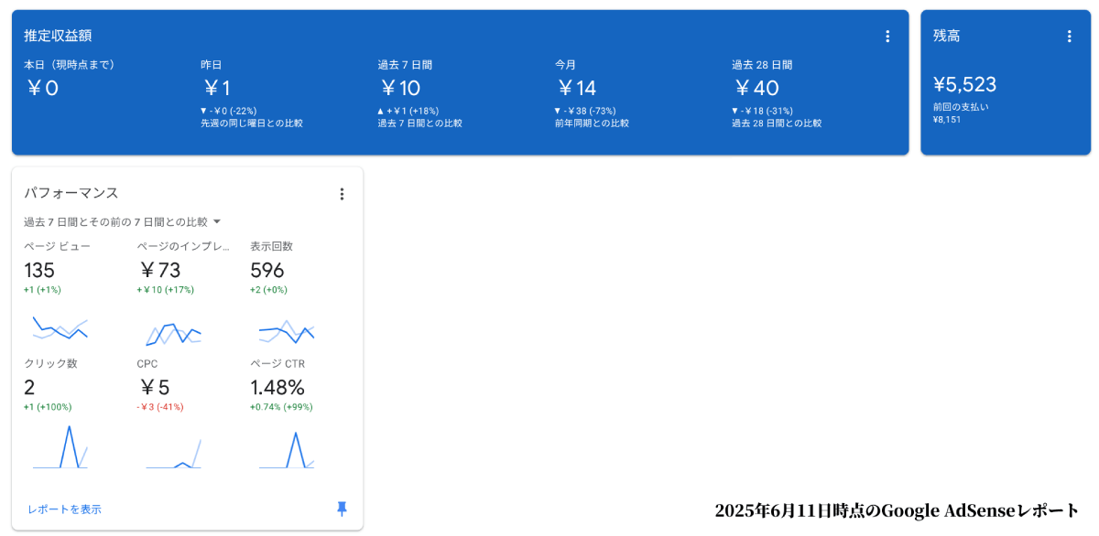Click the 残高 card title
The image size is (1099, 536).
coord(946,36)
